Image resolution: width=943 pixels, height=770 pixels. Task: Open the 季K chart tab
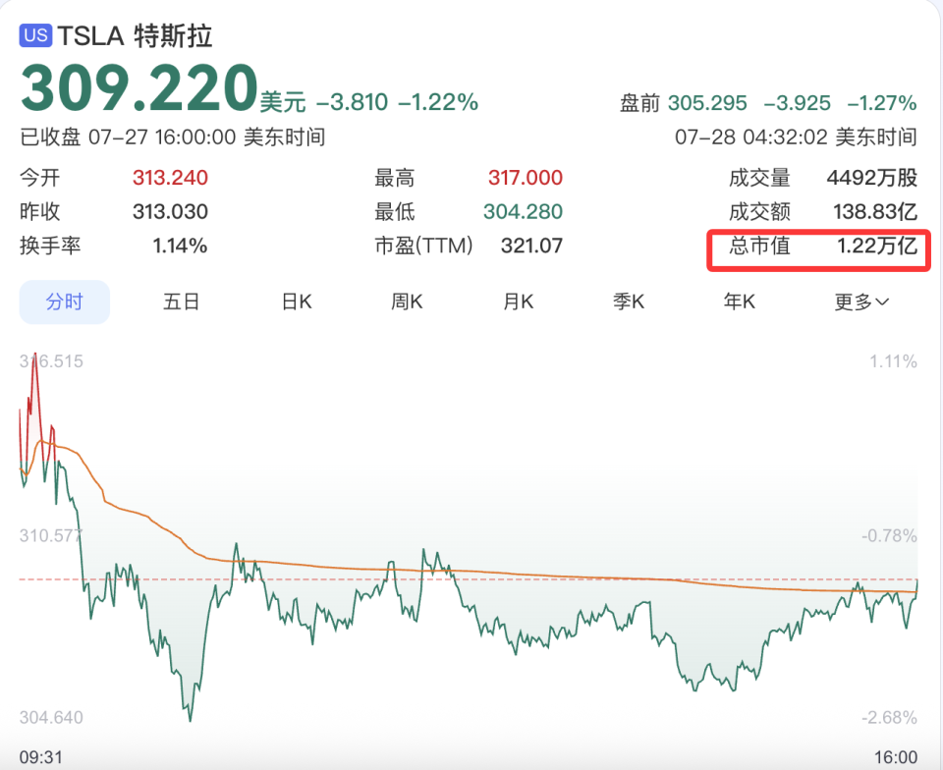(x=629, y=302)
